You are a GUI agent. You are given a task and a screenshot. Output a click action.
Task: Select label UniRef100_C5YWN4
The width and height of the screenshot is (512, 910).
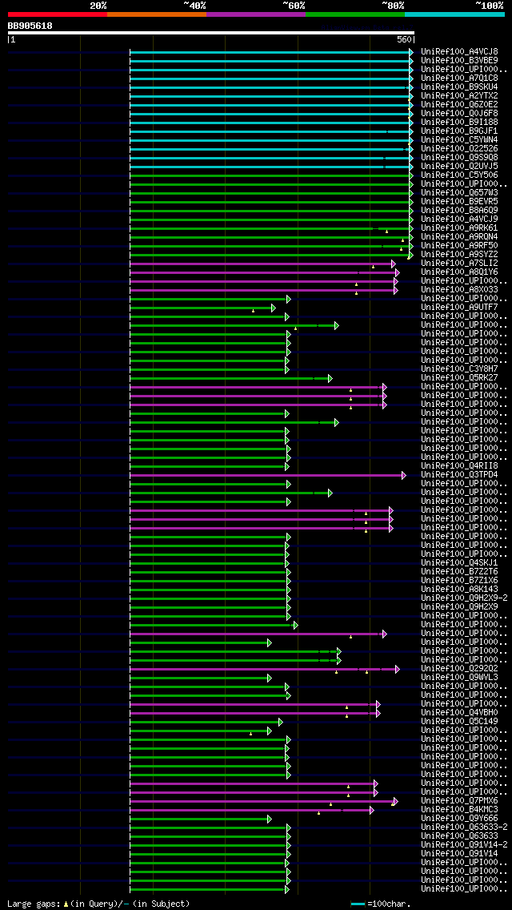(459, 140)
